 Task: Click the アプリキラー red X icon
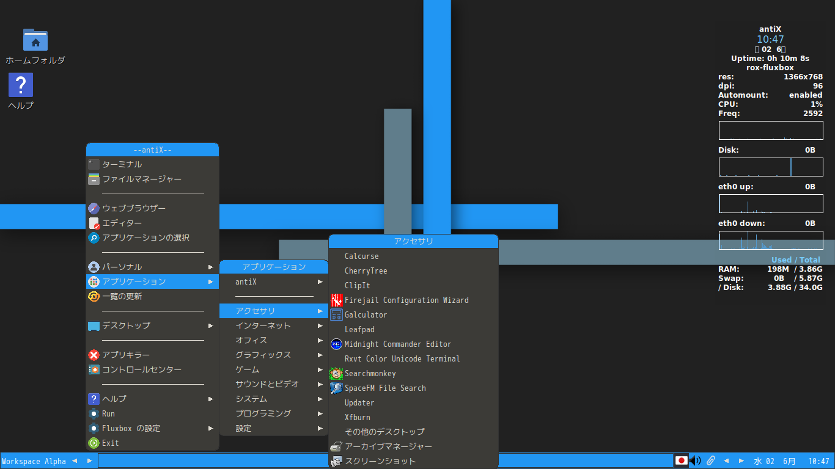[94, 355]
